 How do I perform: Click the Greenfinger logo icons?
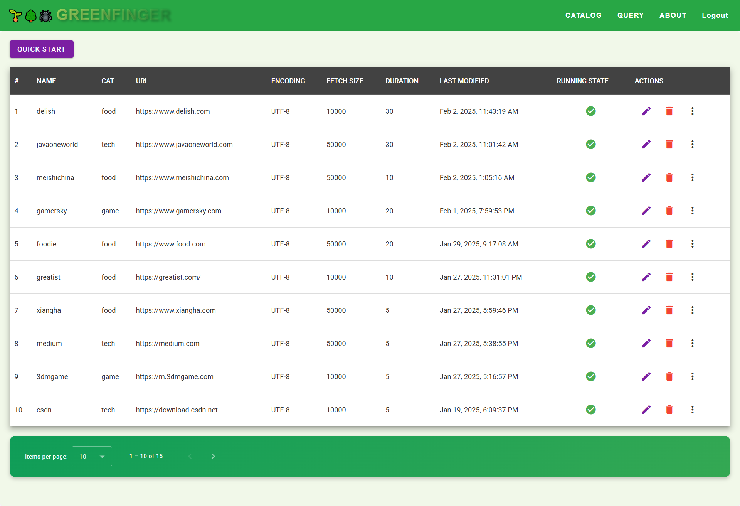tap(30, 16)
